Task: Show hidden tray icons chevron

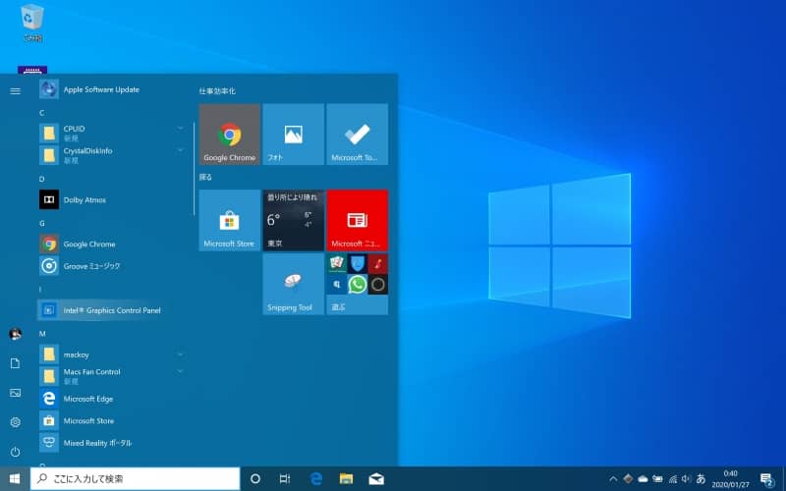Action: (x=613, y=479)
